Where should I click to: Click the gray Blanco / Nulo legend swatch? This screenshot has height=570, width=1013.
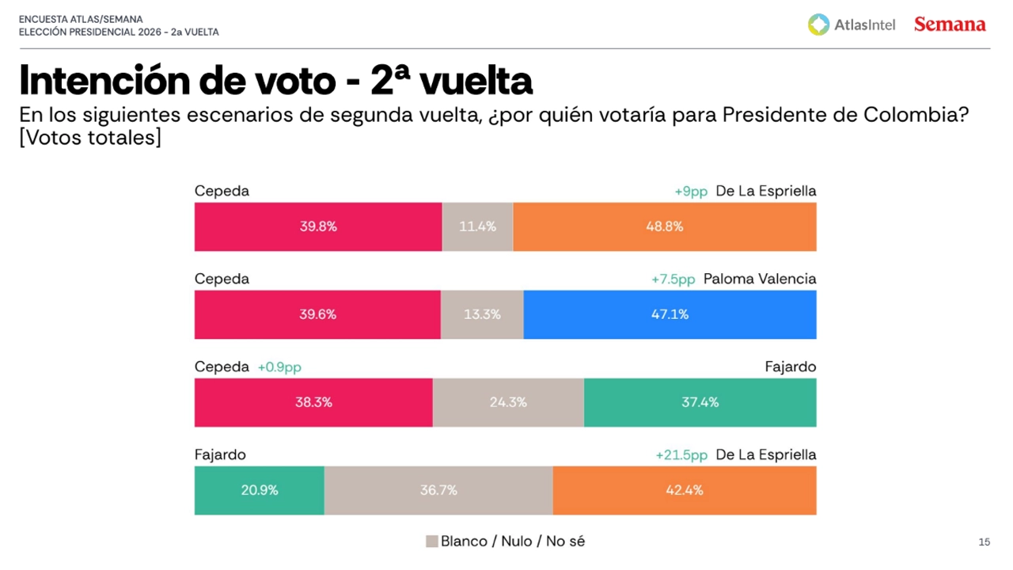tap(431, 541)
